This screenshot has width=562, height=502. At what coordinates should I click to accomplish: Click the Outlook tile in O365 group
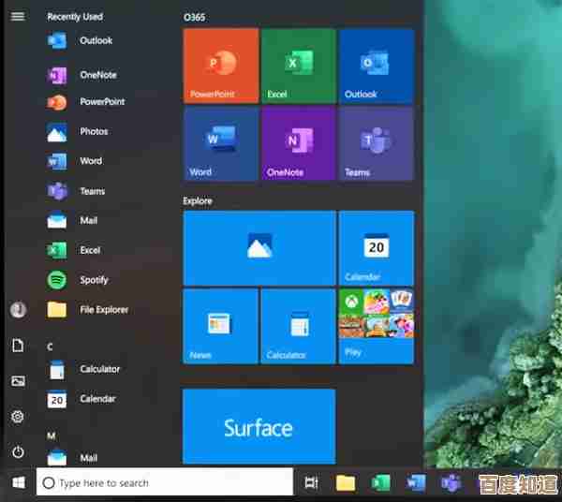click(377, 66)
